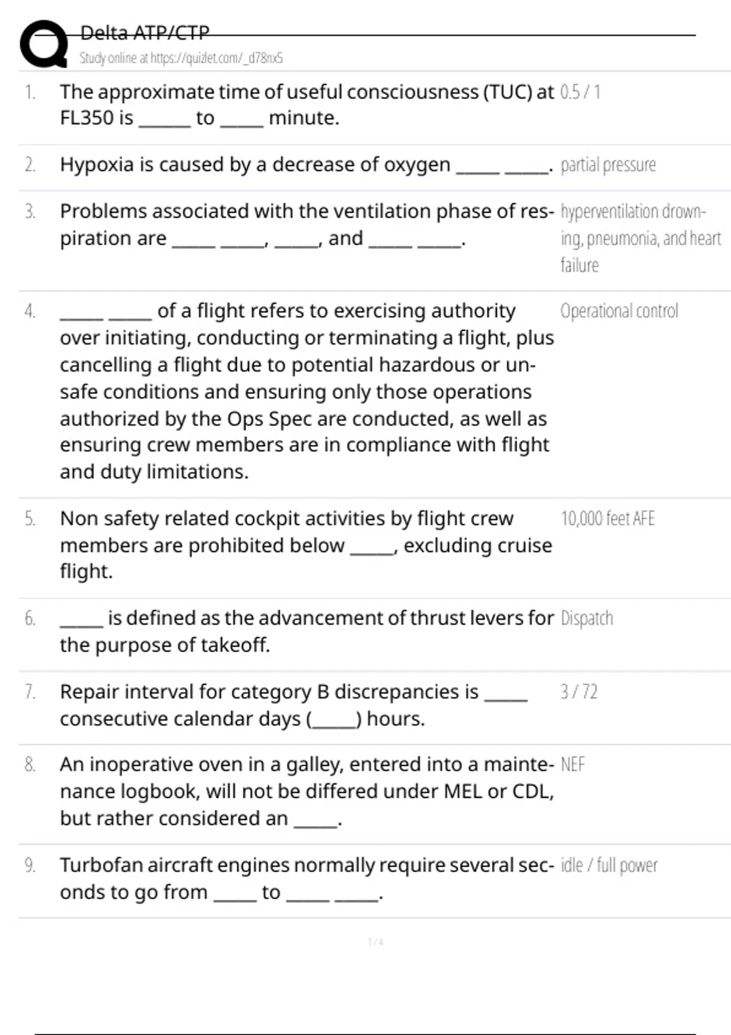The width and height of the screenshot is (731, 1035).
Task: Click the '10,000 feet AFE' answer
Action: tap(607, 519)
